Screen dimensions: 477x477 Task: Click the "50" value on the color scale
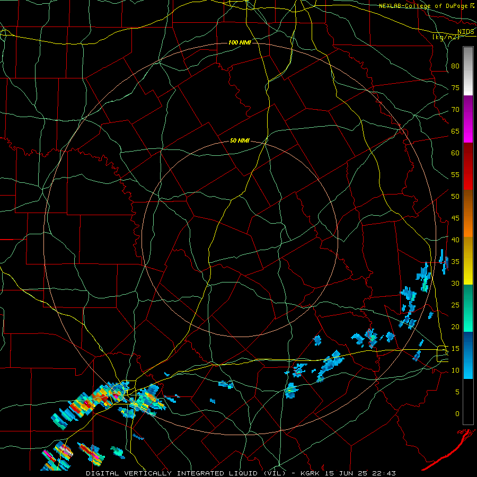point(455,196)
